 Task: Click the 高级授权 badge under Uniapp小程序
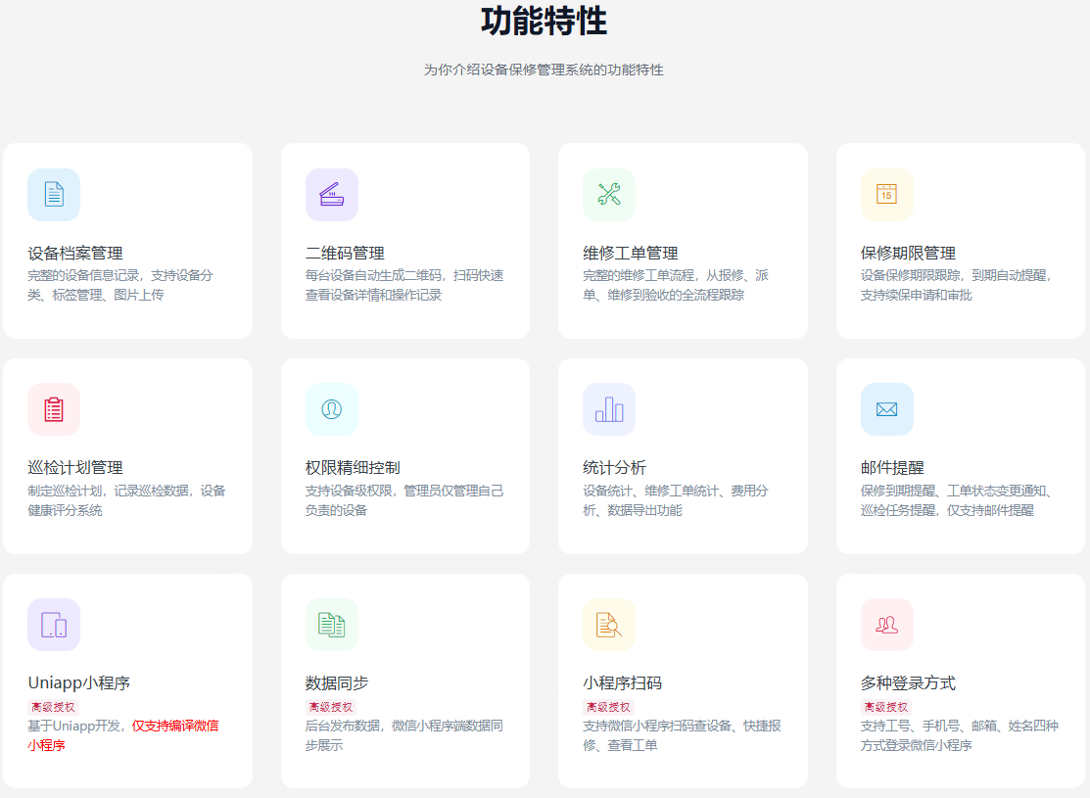point(53,706)
